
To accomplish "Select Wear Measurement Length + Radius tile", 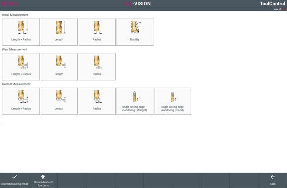I will click(21, 66).
